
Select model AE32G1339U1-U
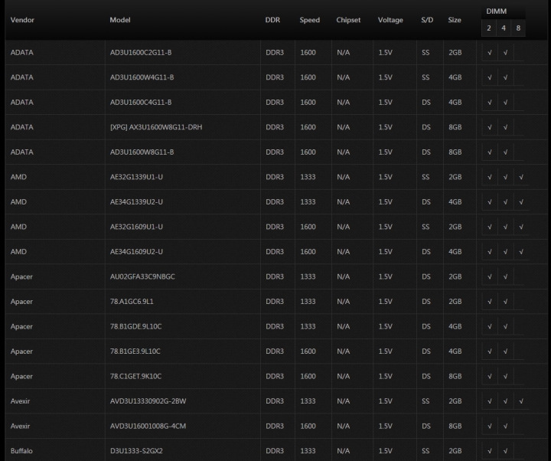[x=136, y=177]
